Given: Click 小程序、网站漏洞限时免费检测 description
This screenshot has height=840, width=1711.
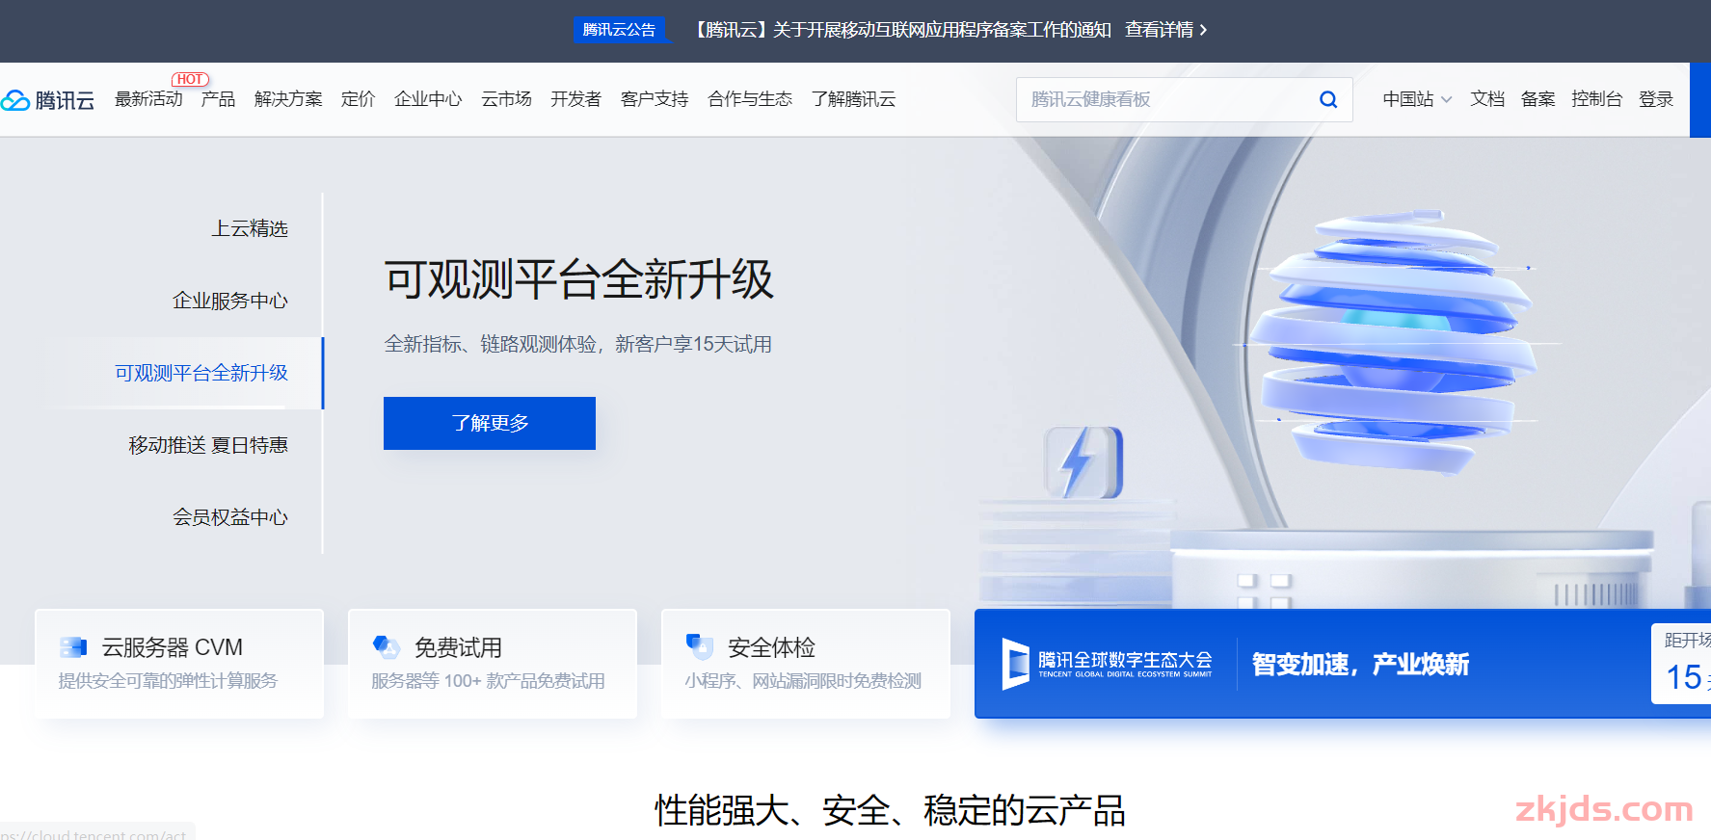Looking at the screenshot, I should point(803,681).
